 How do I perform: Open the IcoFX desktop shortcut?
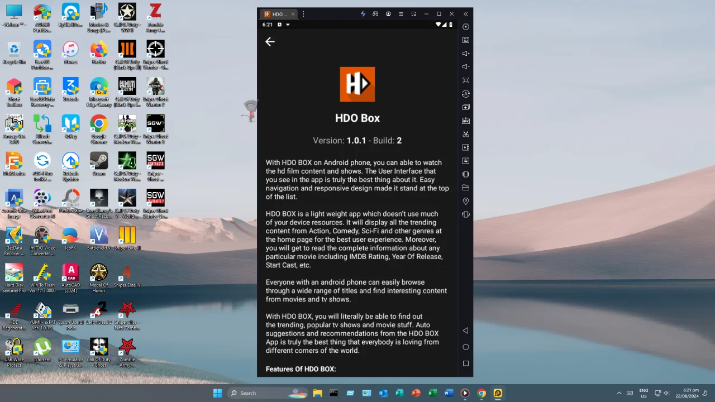tap(70, 239)
